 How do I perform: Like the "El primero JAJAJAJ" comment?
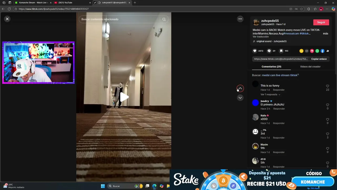pos(328,105)
